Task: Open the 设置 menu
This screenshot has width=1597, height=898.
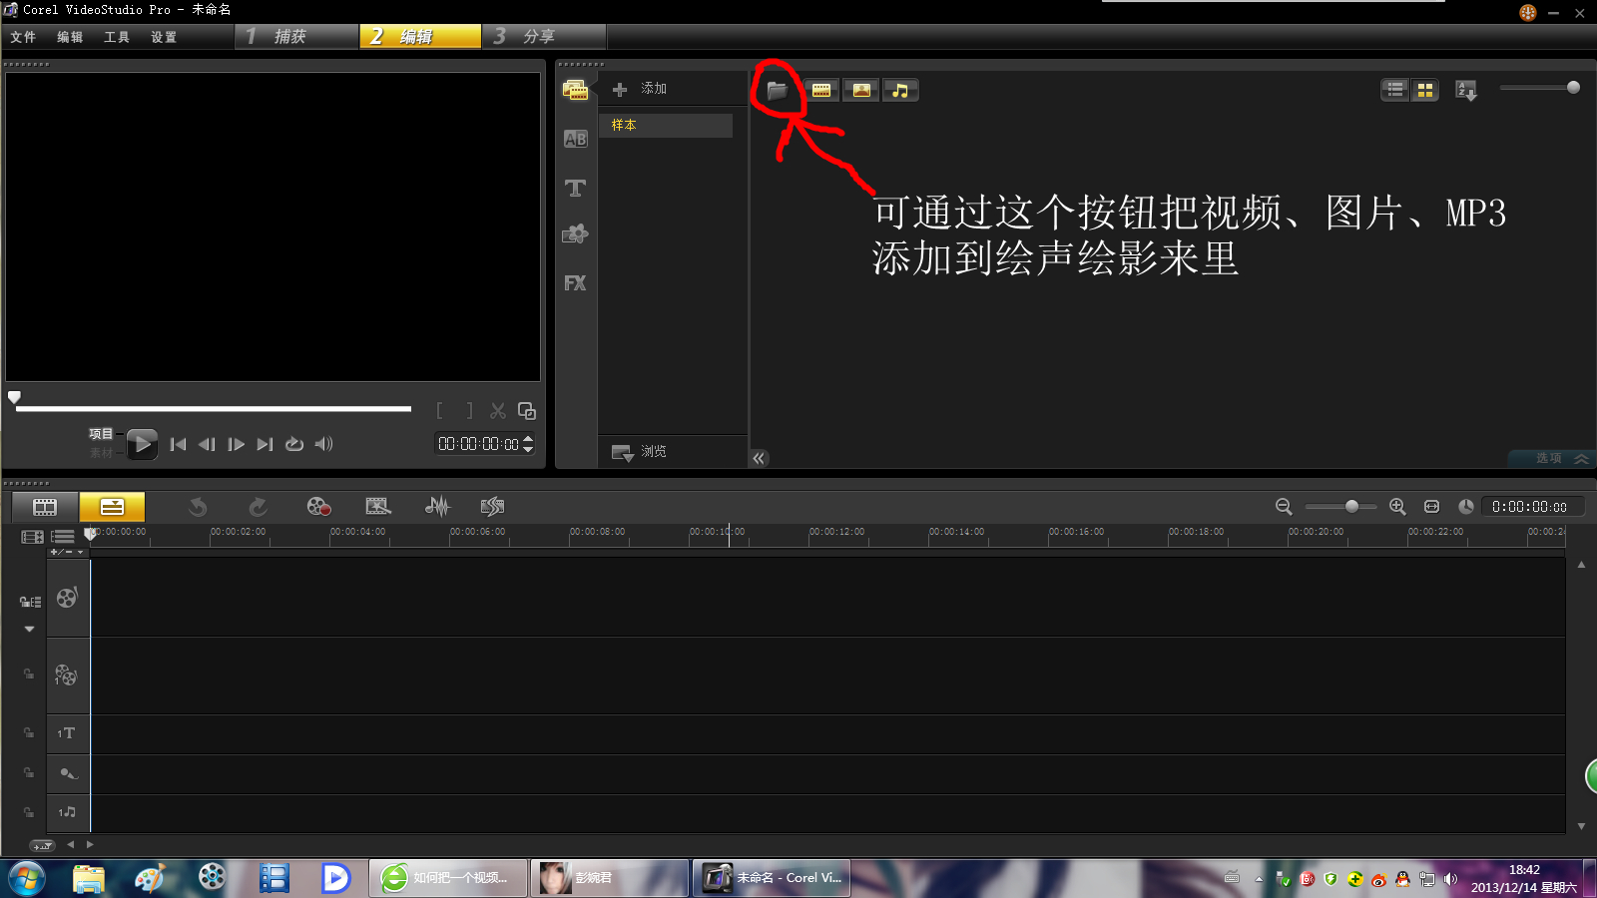Action: coord(164,37)
